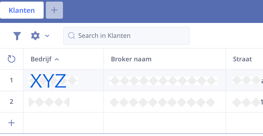The width and height of the screenshot is (263, 136).
Task: Click Broker naam cell in row 1
Action: pyautogui.click(x=165, y=80)
